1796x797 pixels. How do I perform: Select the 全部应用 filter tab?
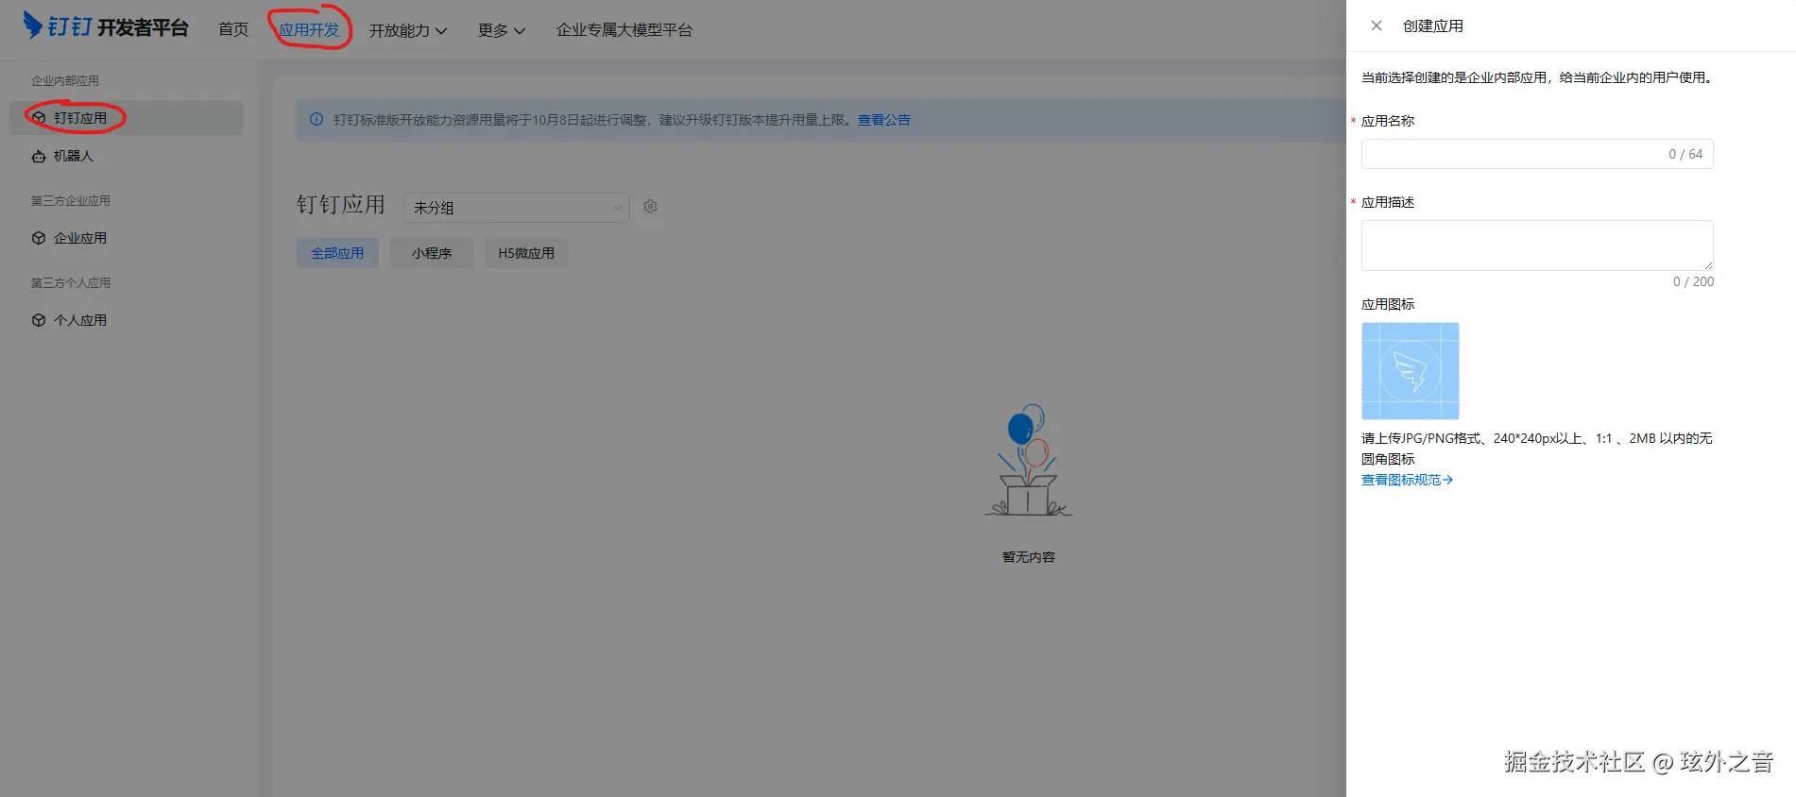tap(337, 253)
